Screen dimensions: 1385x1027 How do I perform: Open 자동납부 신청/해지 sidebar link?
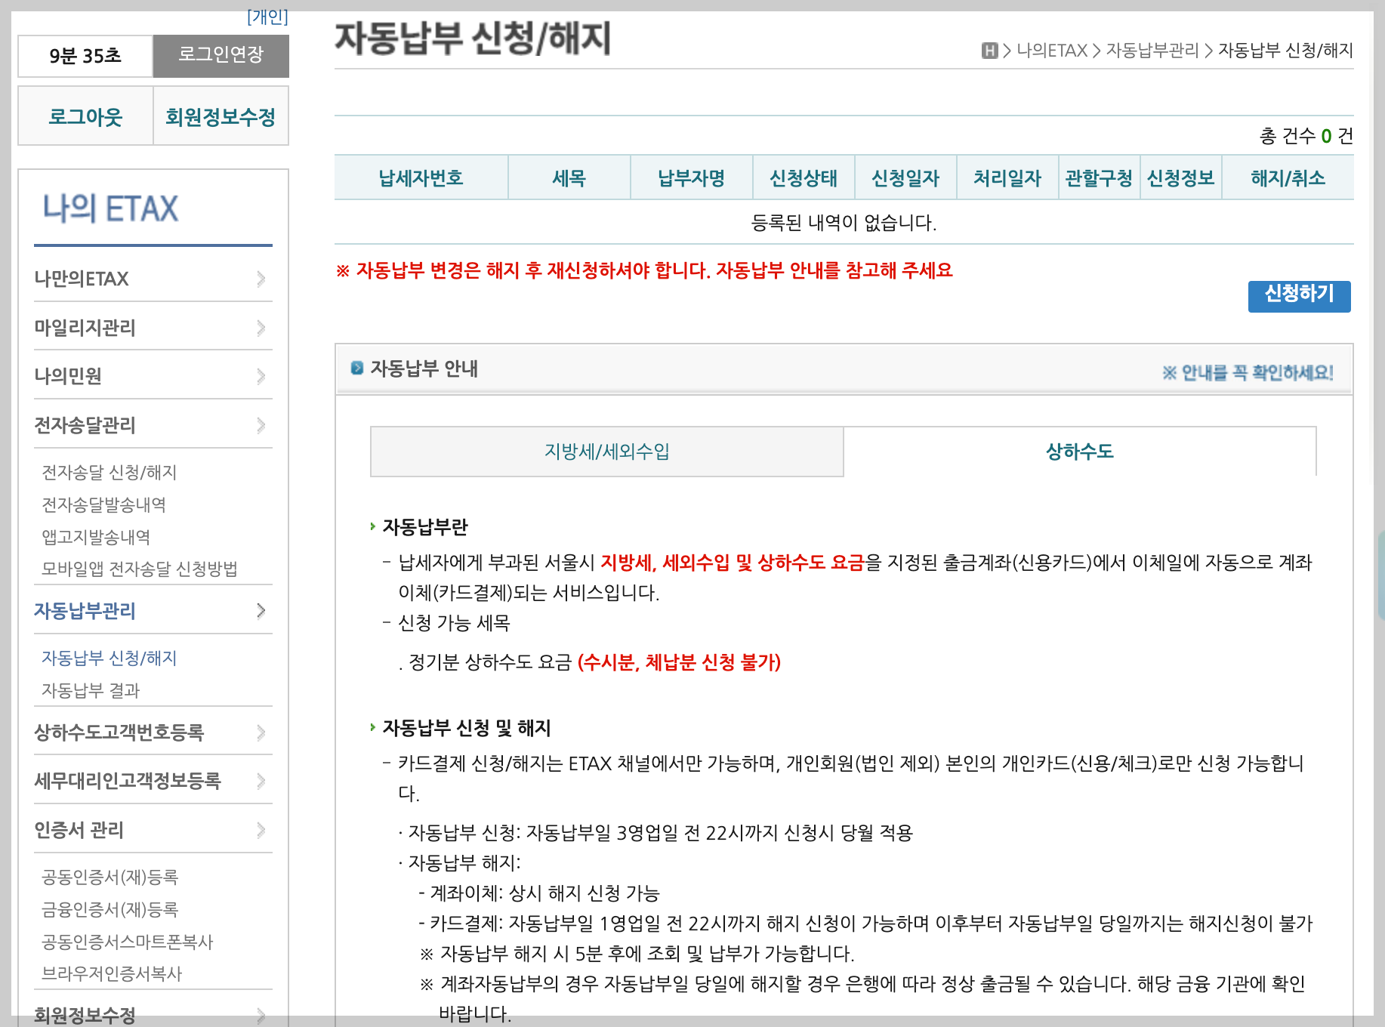click(110, 658)
